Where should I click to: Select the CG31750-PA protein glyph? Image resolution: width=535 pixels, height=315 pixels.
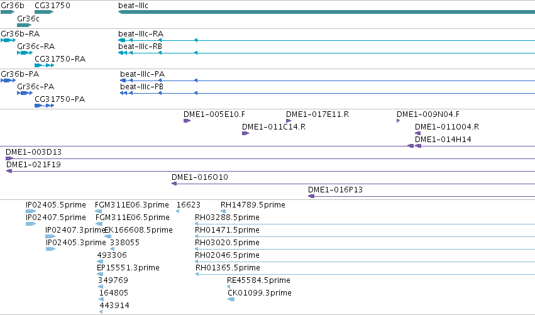pos(45,106)
